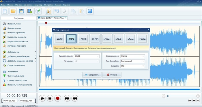This screenshot has height=107, width=202.
Task: Open the Эффекты menu
Action: [28, 5]
